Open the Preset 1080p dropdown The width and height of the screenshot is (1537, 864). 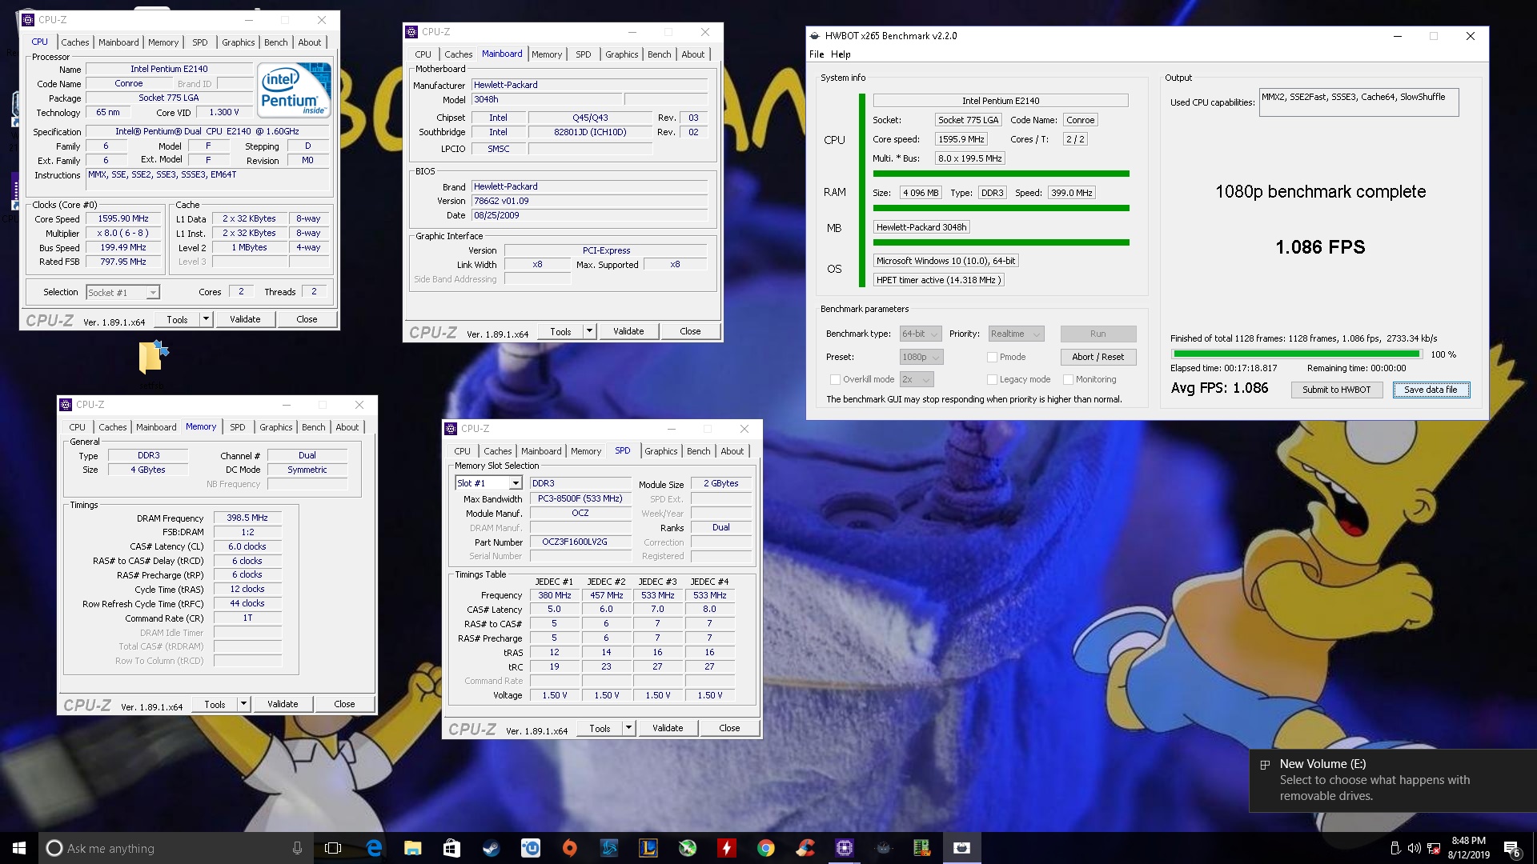(x=921, y=357)
